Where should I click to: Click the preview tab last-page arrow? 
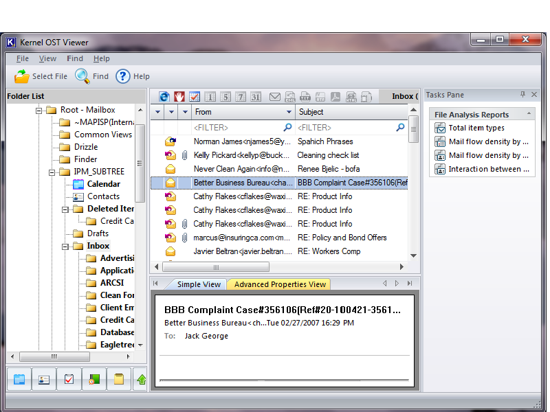point(409,283)
